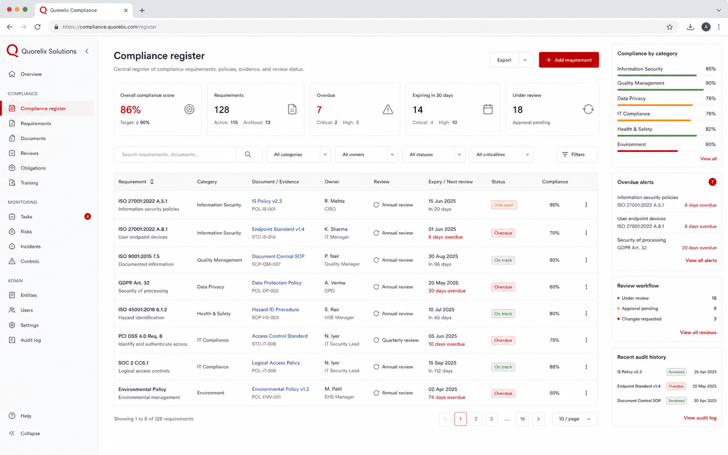
Task: Open Overview in the sidebar
Action: [31, 74]
